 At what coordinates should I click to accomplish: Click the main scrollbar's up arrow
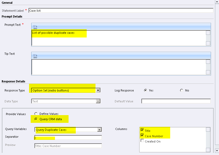[x=216, y=2]
